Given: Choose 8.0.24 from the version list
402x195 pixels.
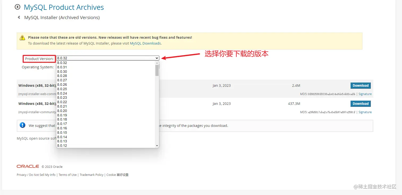Looking at the screenshot, I should point(106,93).
